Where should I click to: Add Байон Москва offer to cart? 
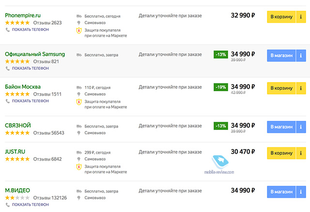pyautogui.click(x=281, y=88)
